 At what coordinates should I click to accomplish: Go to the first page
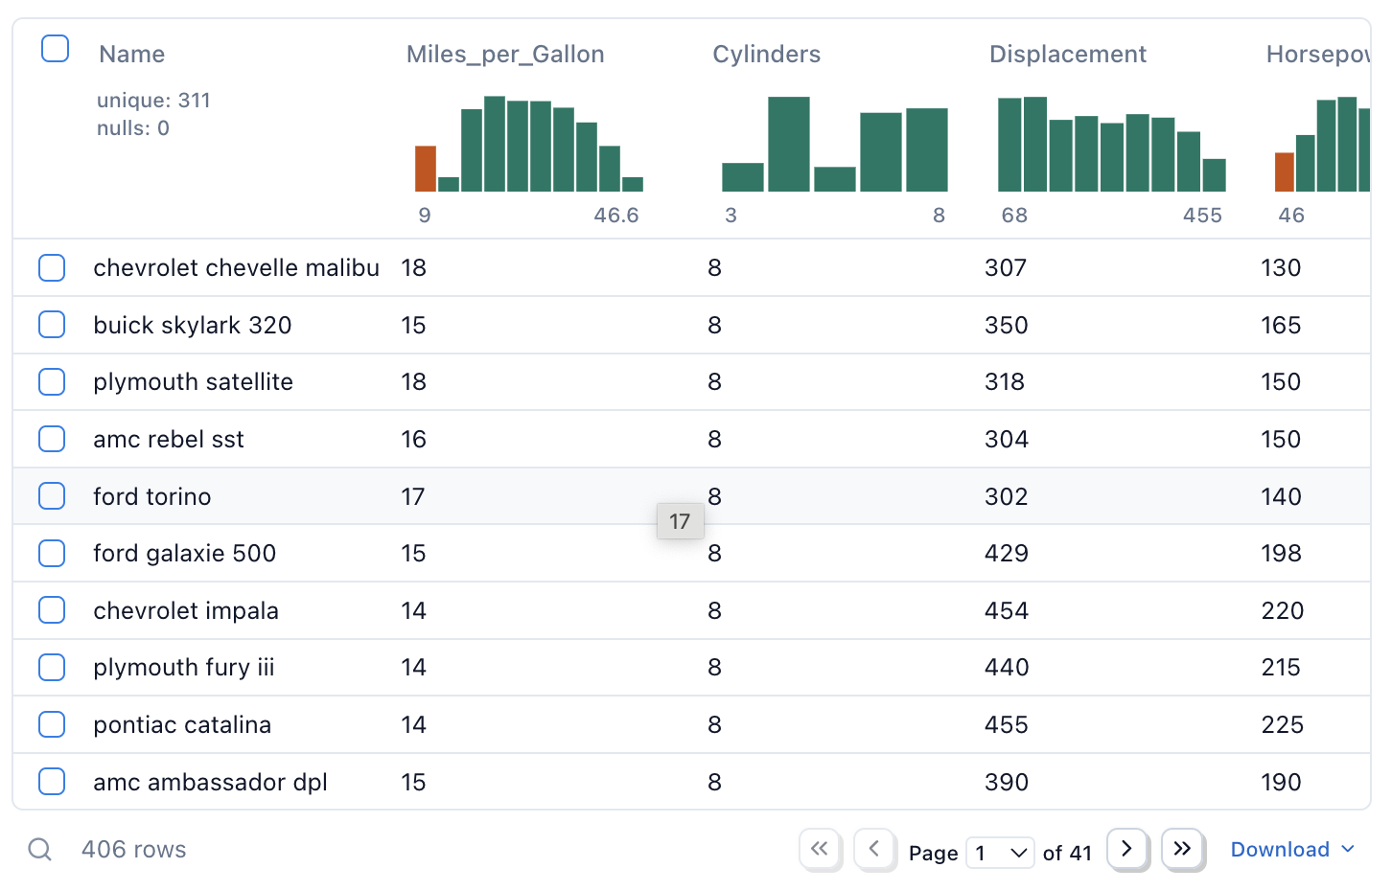(820, 849)
